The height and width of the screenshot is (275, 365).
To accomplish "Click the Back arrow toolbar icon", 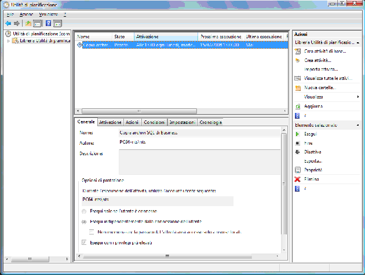I will [x=8, y=24].
